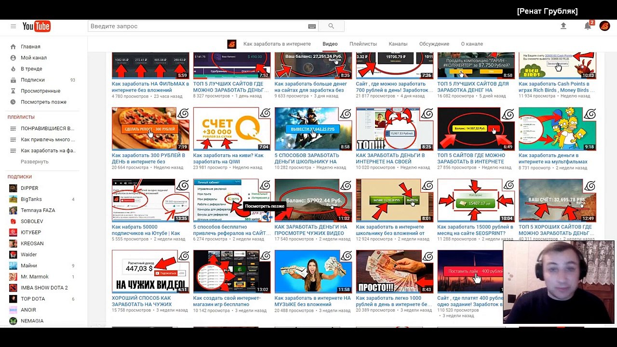Click title 5 СПОСОБОВ ЗАРАБОТАТЬ ДЕНЬГИ ШКОЛЬНИКУ
The image size is (617, 347).
pyautogui.click(x=307, y=159)
